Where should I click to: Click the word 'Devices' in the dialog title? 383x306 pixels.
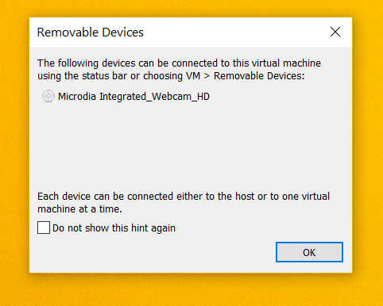tap(123, 33)
